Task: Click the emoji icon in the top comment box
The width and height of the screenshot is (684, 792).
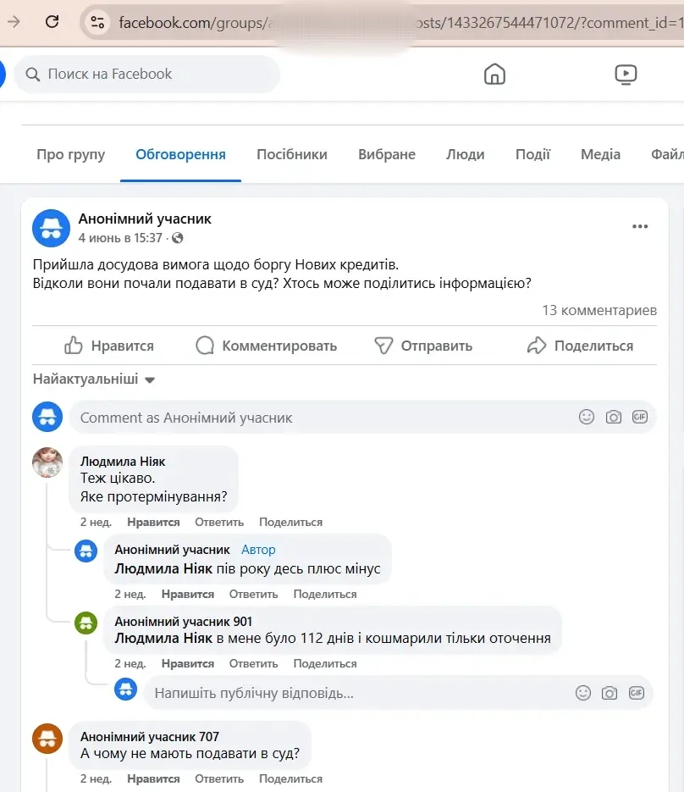Action: [x=586, y=417]
